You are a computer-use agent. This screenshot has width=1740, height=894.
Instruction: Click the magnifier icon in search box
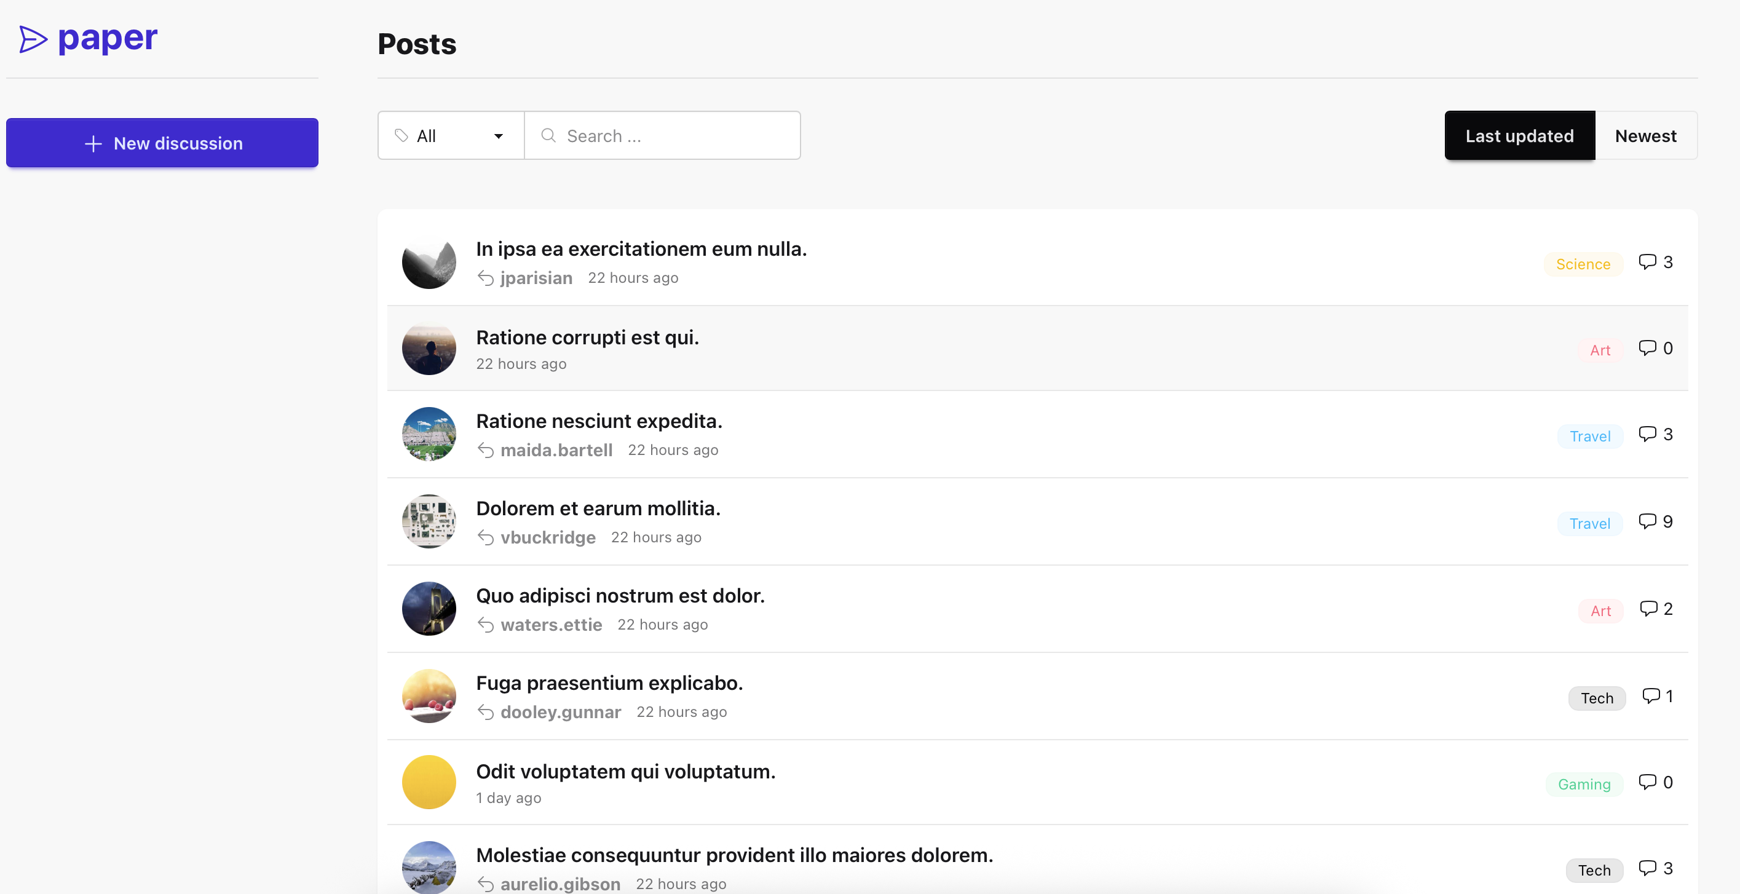pyautogui.click(x=548, y=136)
